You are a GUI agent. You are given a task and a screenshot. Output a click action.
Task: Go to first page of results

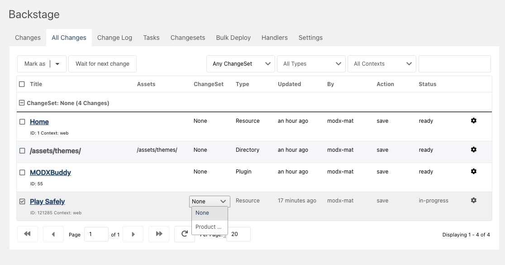[x=27, y=234]
